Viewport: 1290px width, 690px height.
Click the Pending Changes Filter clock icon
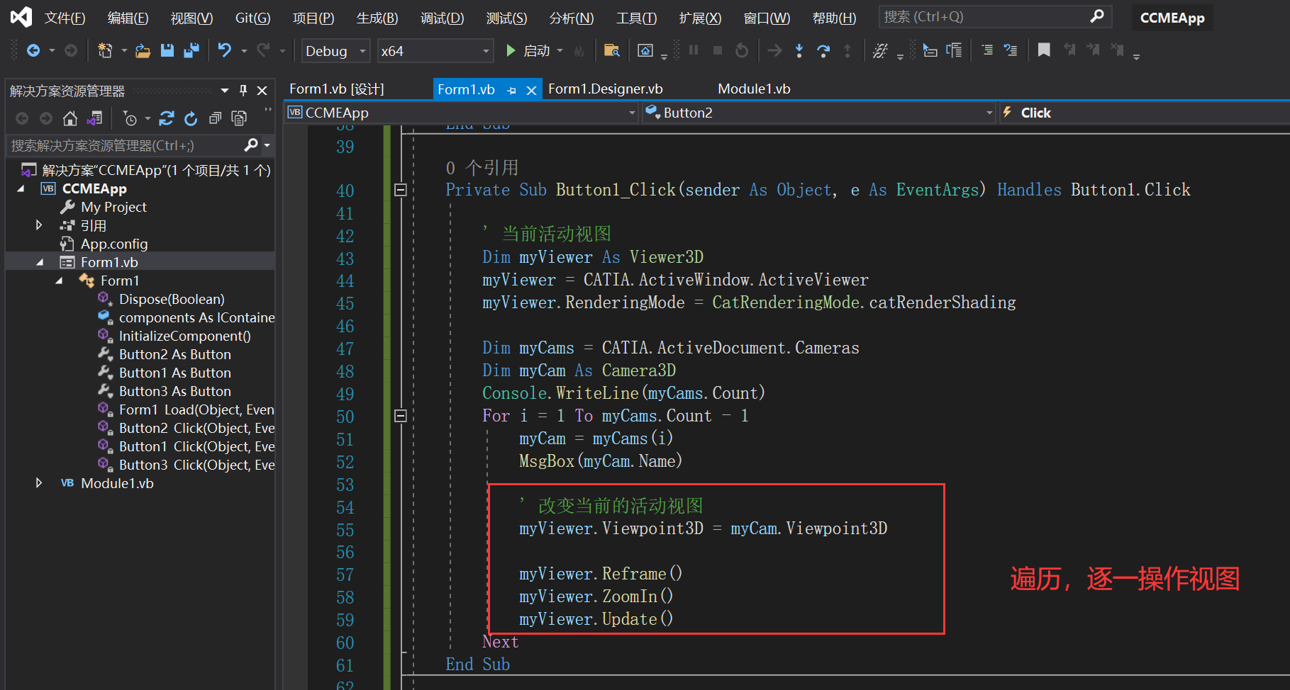coord(130,118)
